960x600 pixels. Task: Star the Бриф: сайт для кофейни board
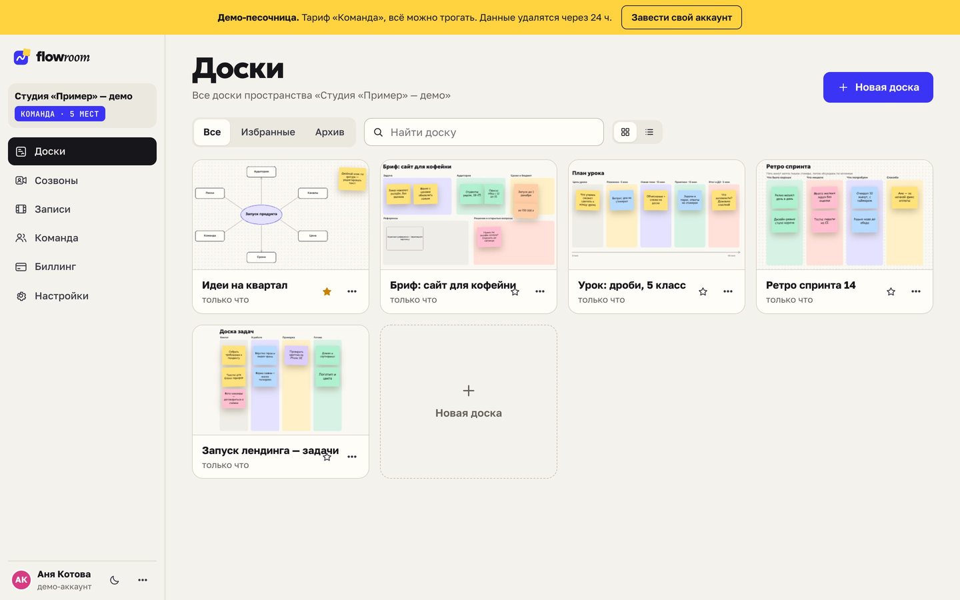[x=515, y=291]
